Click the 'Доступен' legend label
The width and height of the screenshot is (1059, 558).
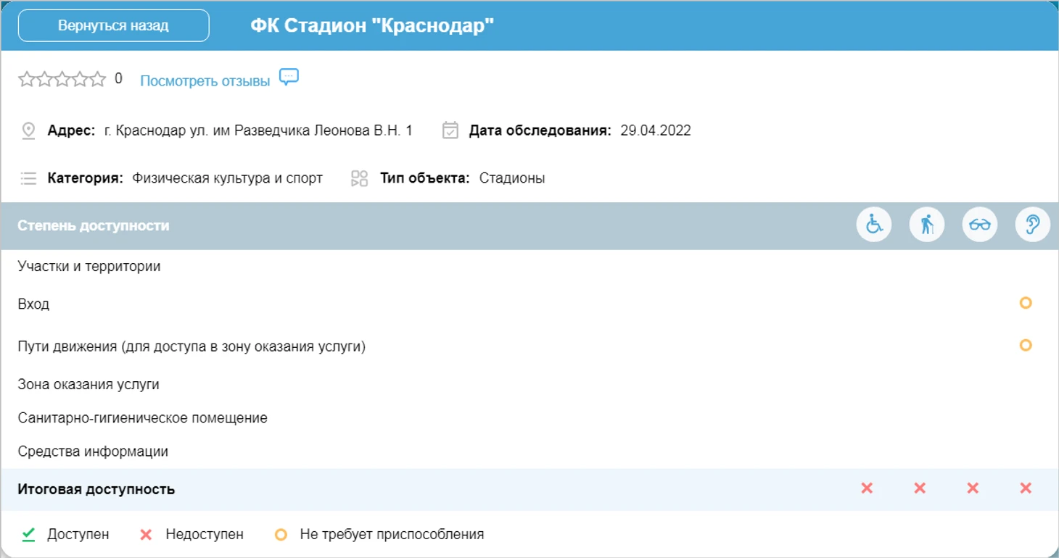coord(78,535)
